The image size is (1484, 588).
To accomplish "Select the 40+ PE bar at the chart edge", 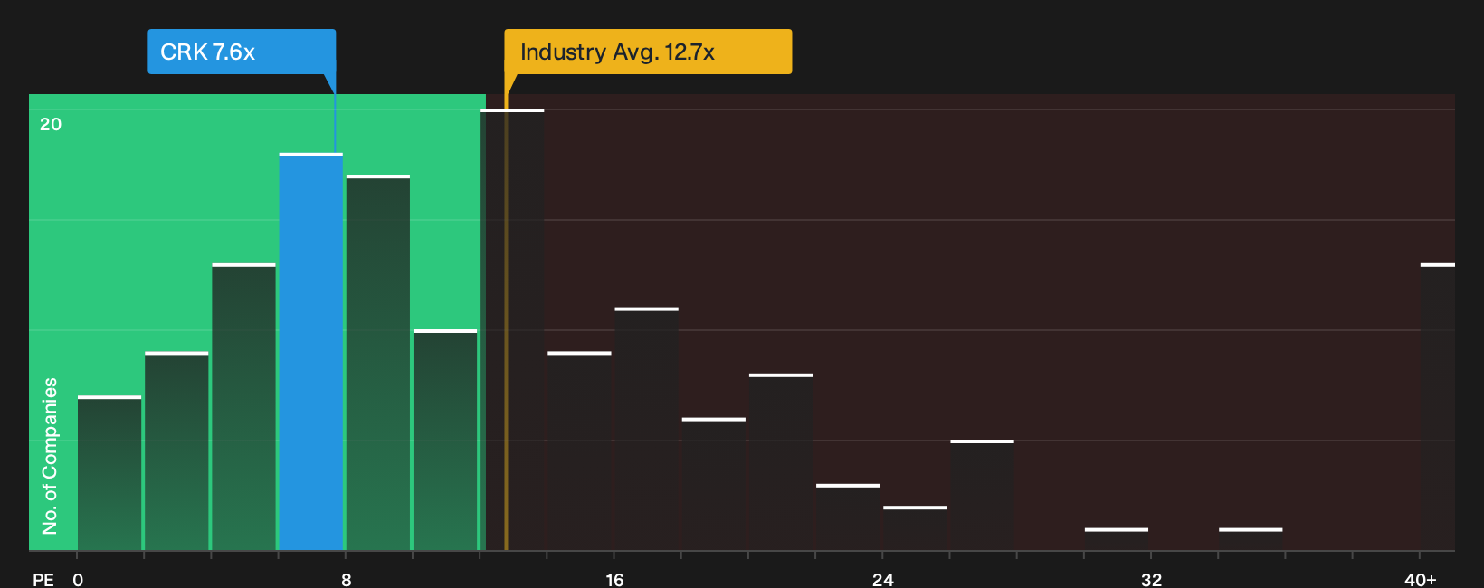I will pos(1438,407).
